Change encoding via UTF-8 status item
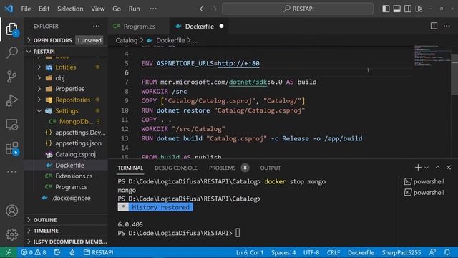The height and width of the screenshot is (258, 458). pos(311,252)
